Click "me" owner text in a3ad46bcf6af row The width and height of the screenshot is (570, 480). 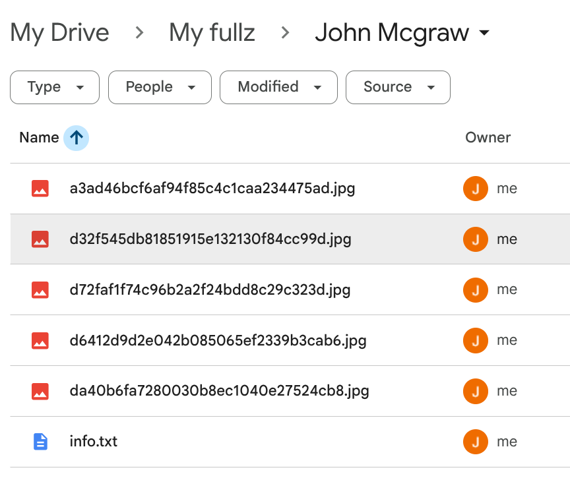(x=507, y=189)
